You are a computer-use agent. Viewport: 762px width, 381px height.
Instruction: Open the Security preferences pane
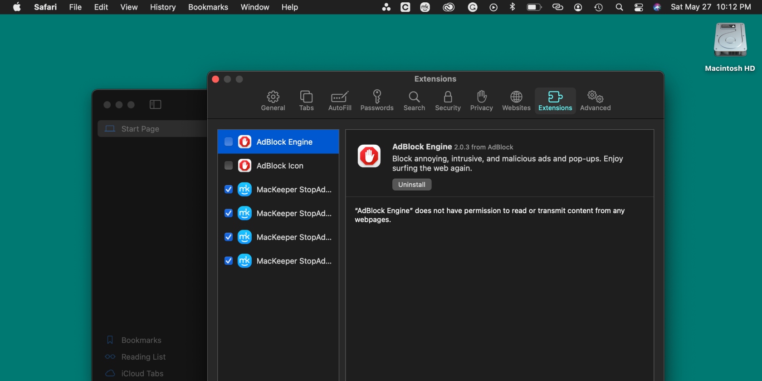448,101
